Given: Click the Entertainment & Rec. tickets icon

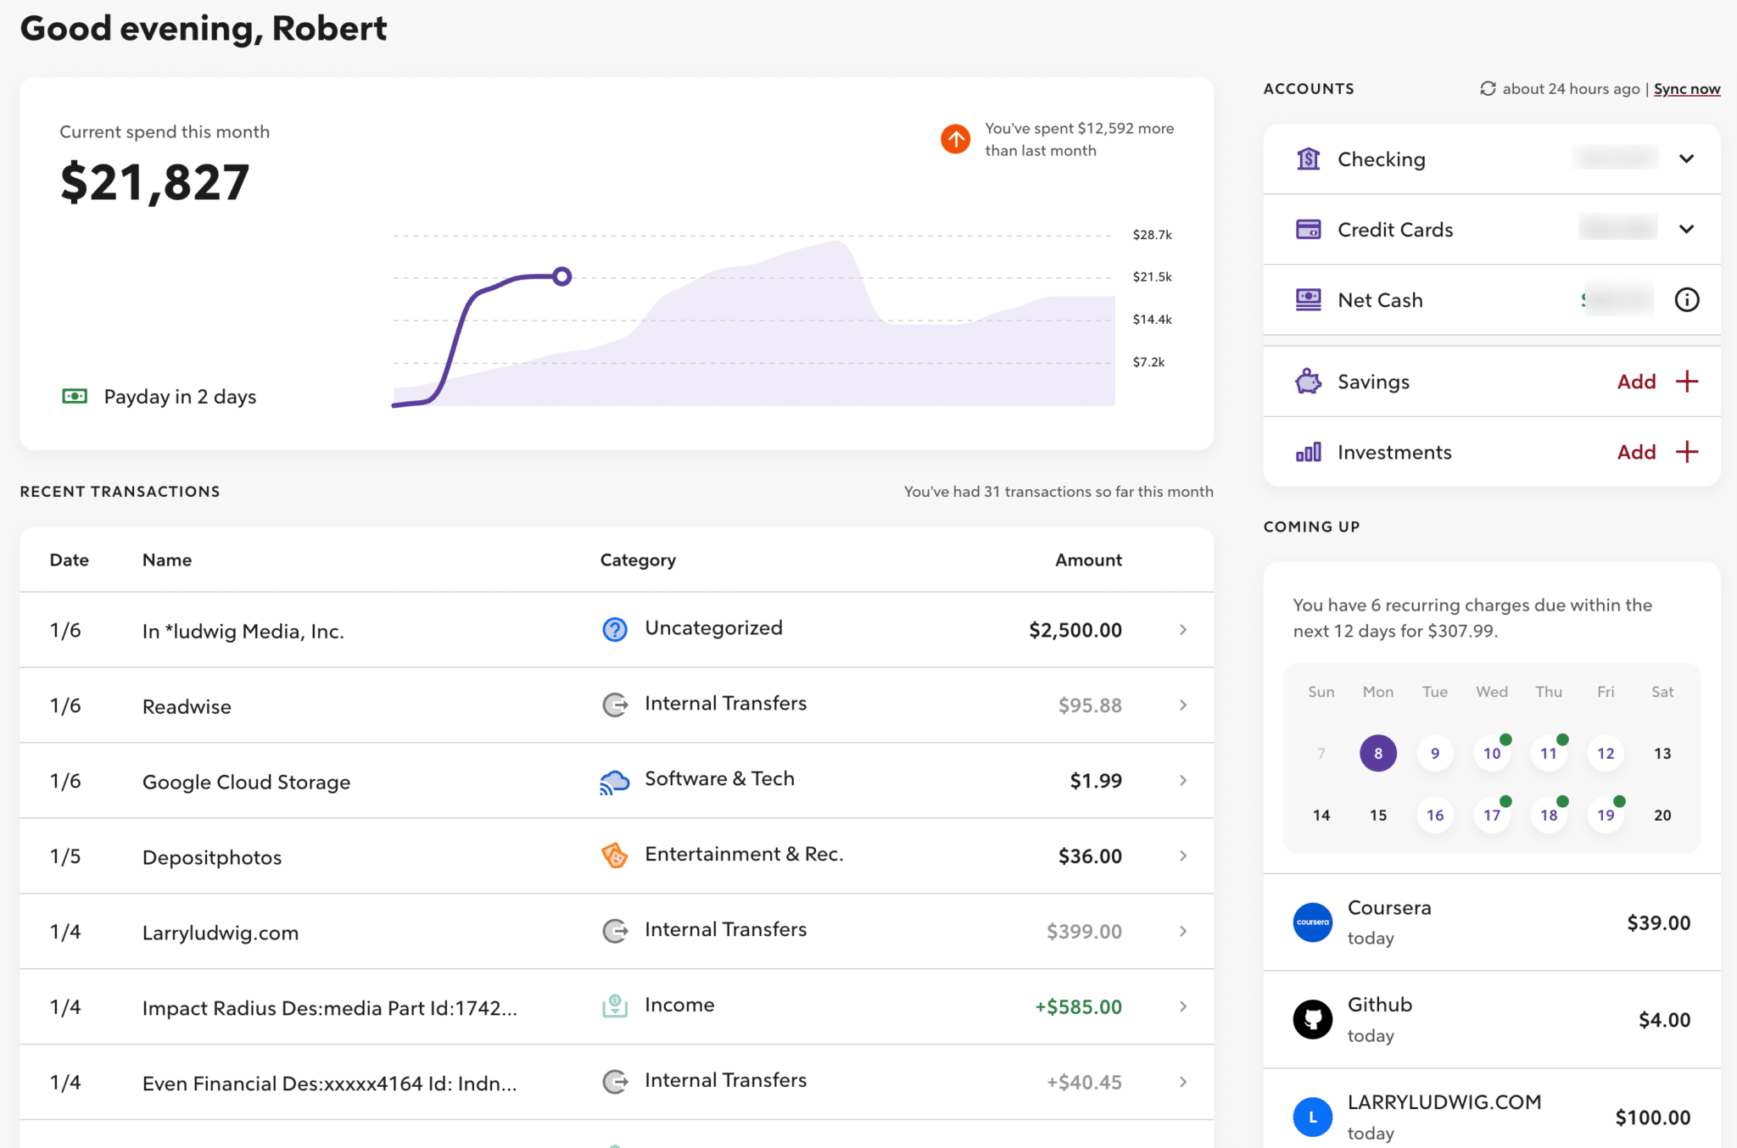Looking at the screenshot, I should 613,855.
